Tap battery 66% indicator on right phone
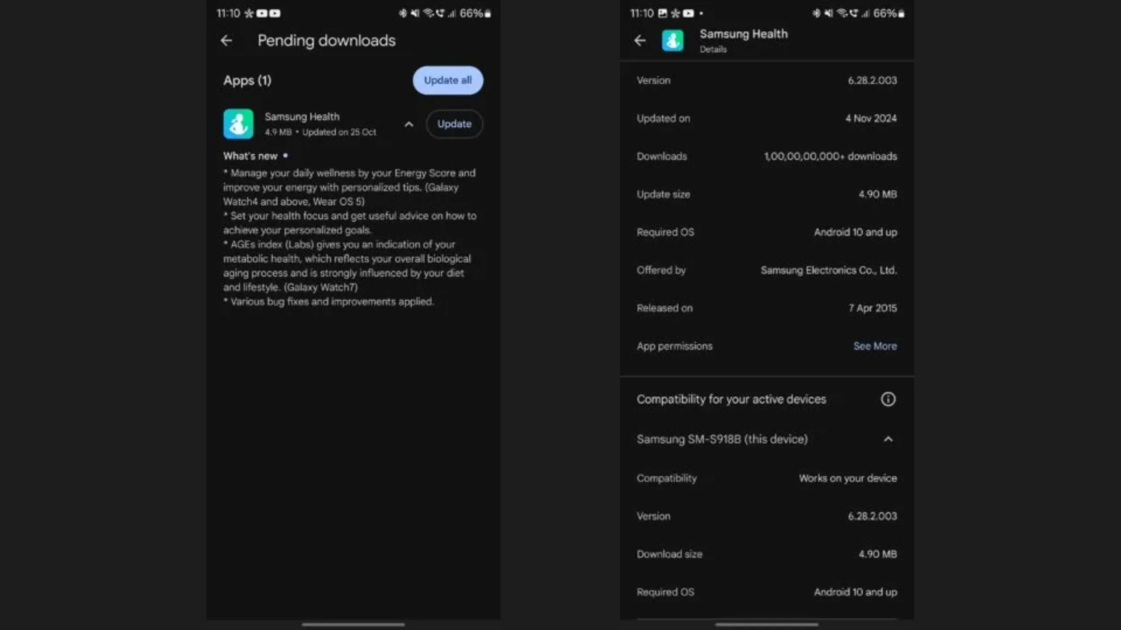The image size is (1121, 630). [888, 14]
